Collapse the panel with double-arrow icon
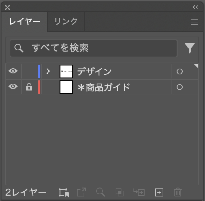205x201 pixels. click(x=195, y=7)
